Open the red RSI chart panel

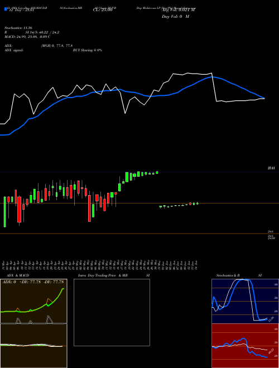pos(245,346)
